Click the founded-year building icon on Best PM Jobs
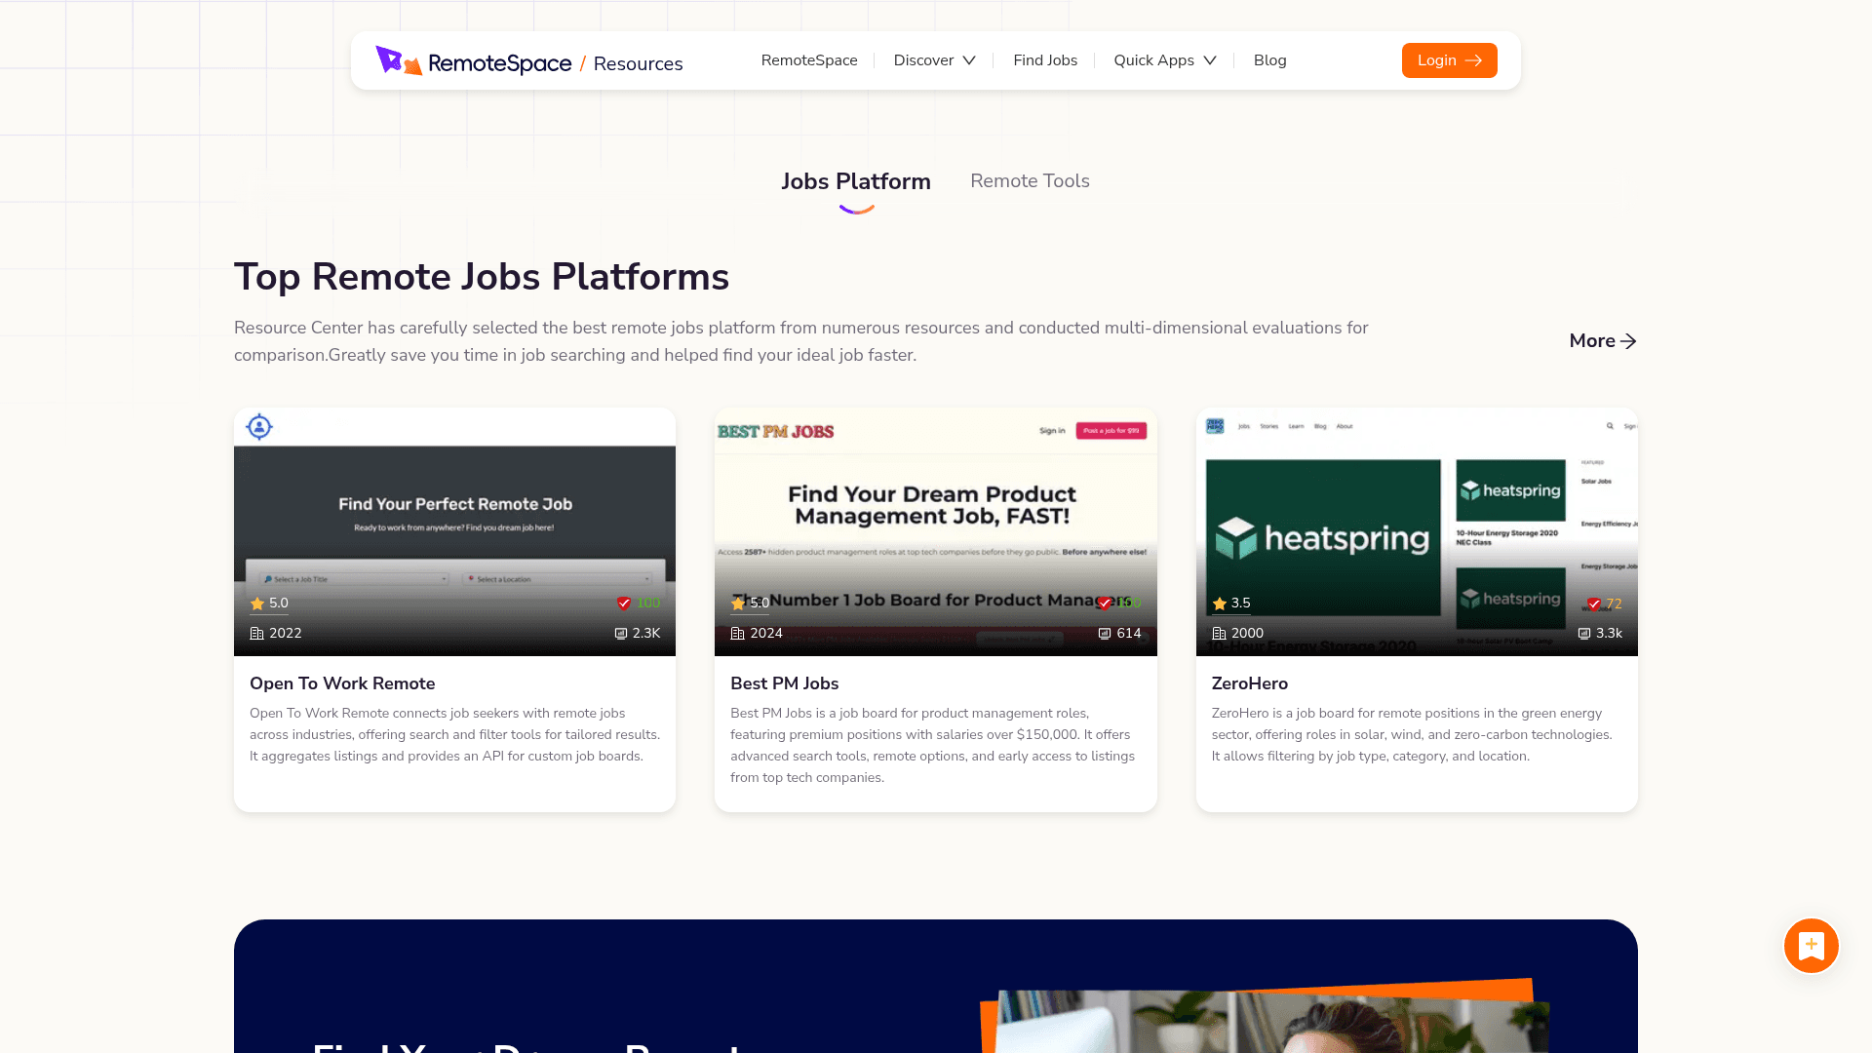The image size is (1872, 1053). pos(737,634)
